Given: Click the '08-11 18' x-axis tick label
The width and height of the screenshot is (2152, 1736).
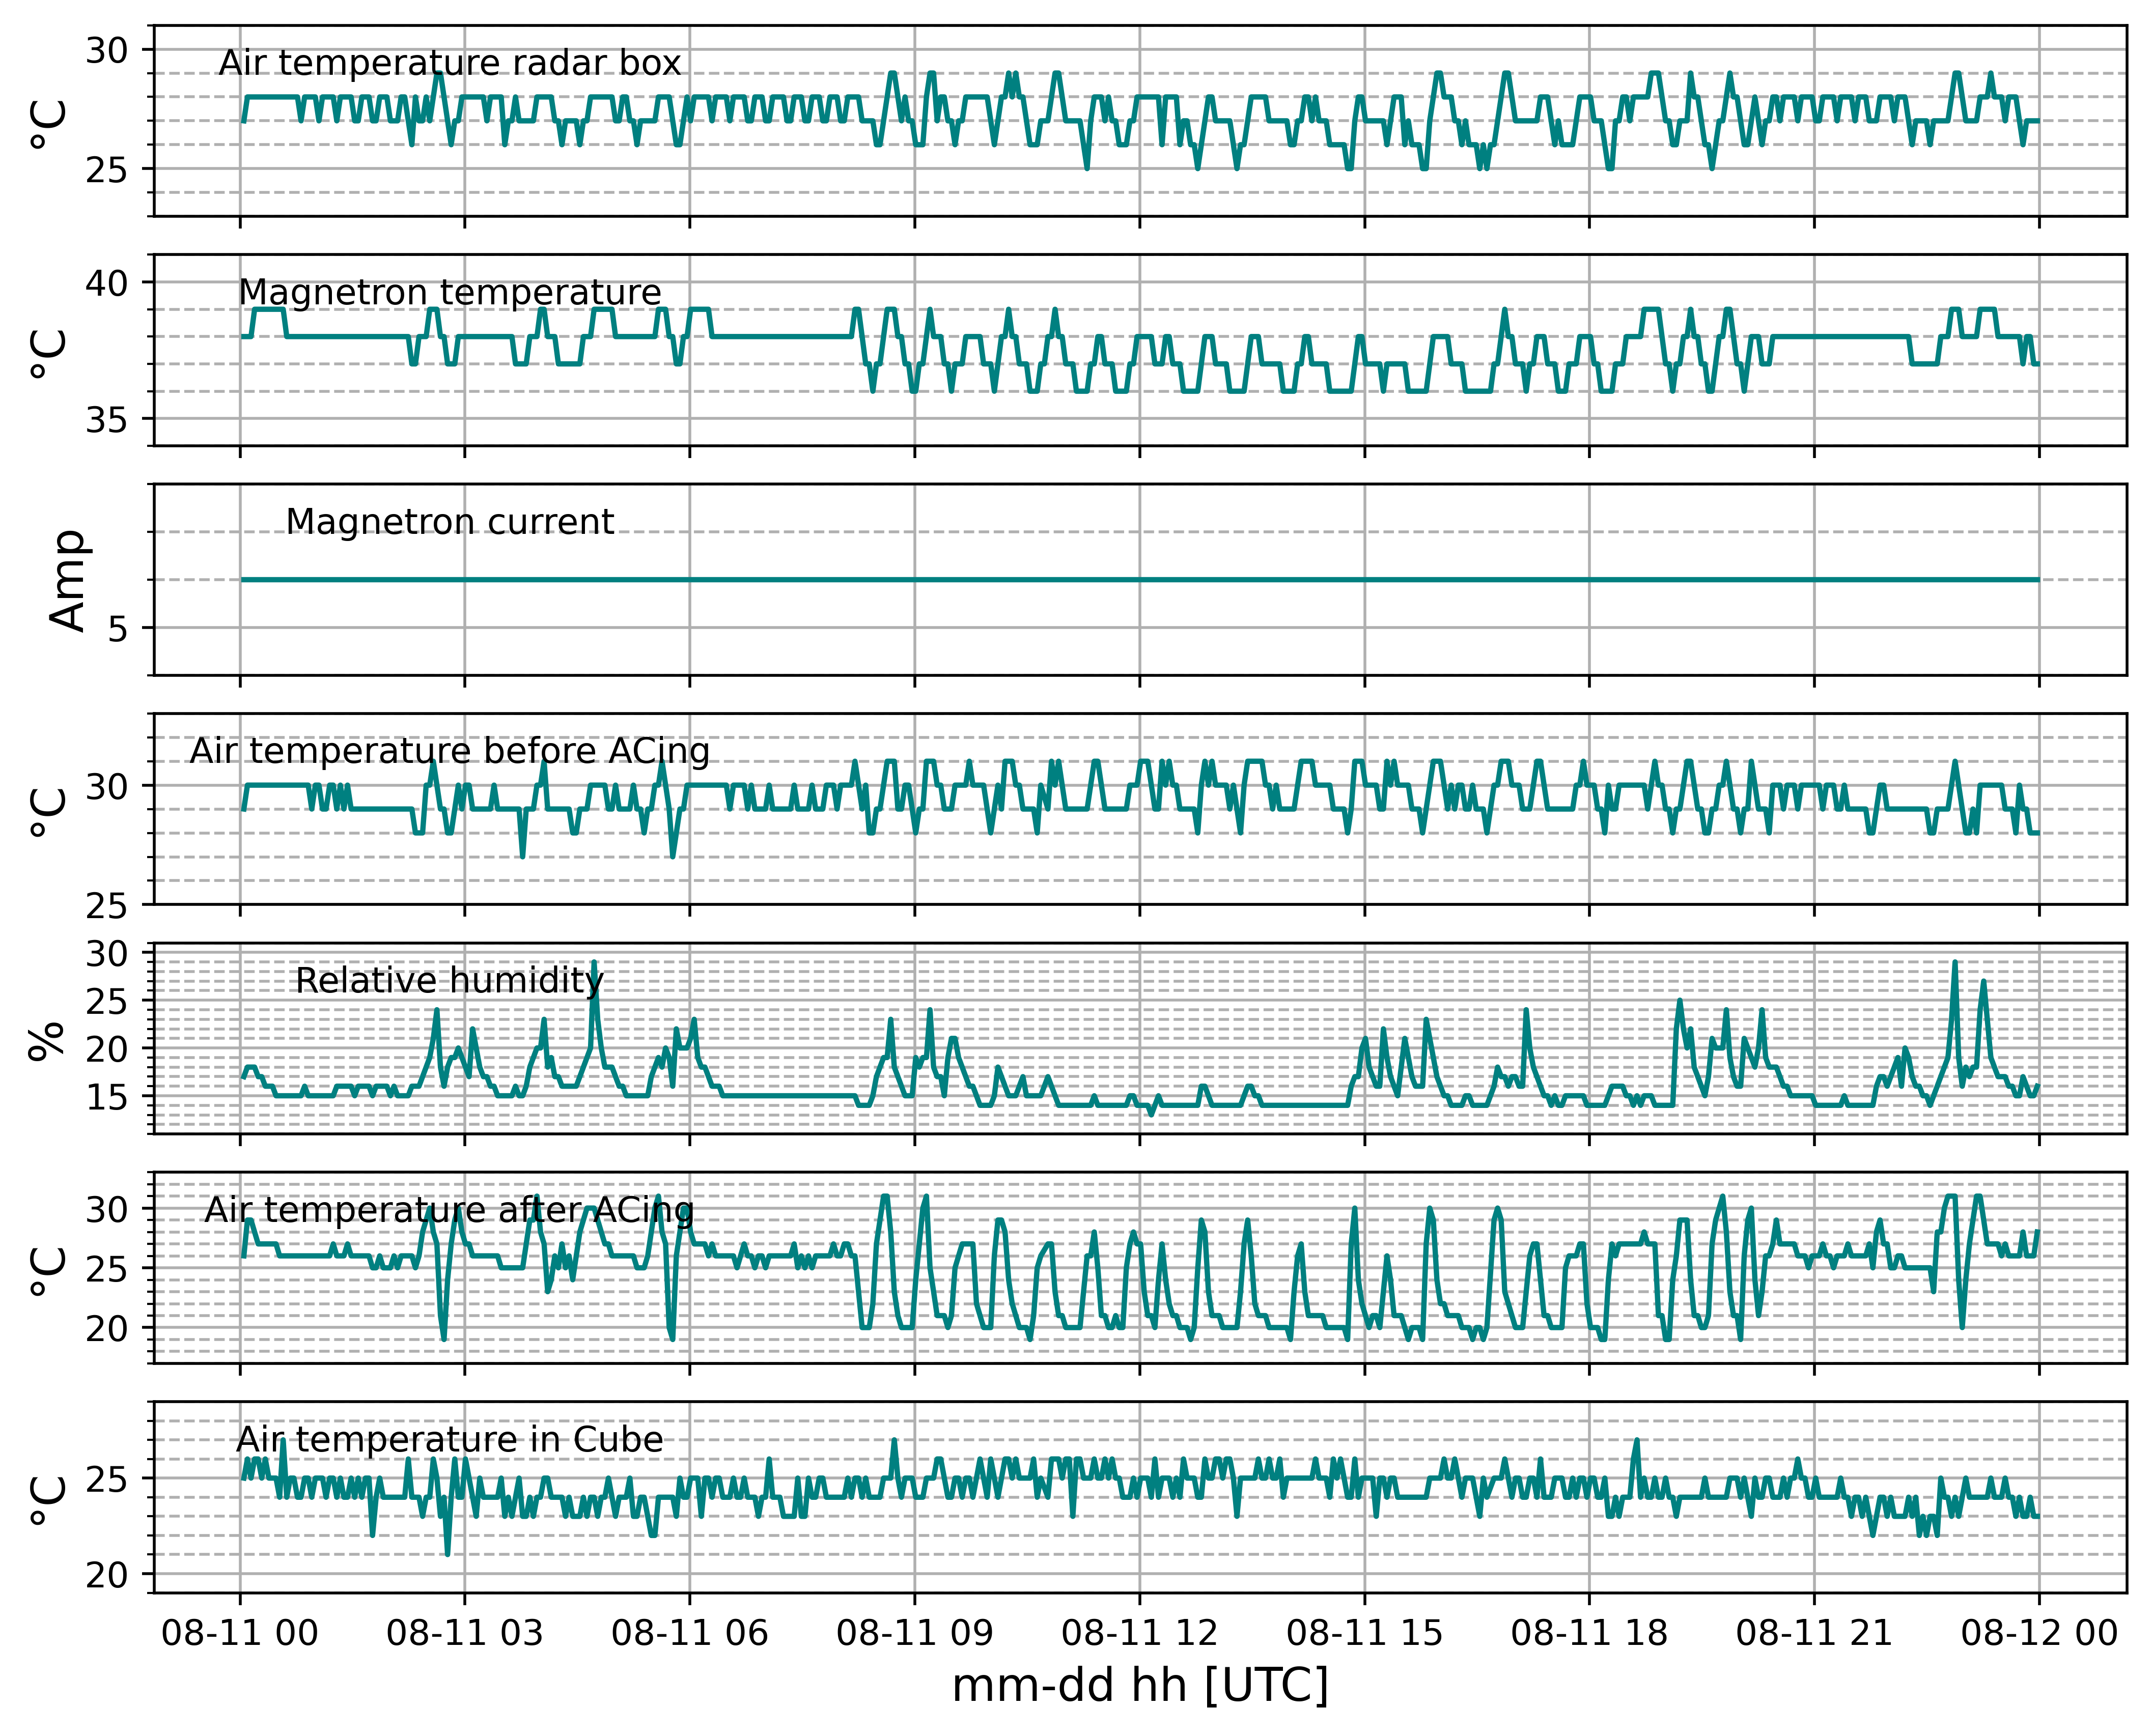Looking at the screenshot, I should pos(1590,1633).
